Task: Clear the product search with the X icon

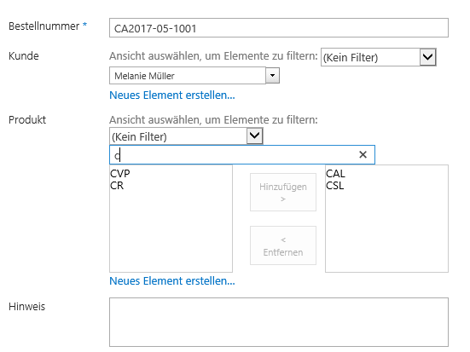Action: (363, 154)
